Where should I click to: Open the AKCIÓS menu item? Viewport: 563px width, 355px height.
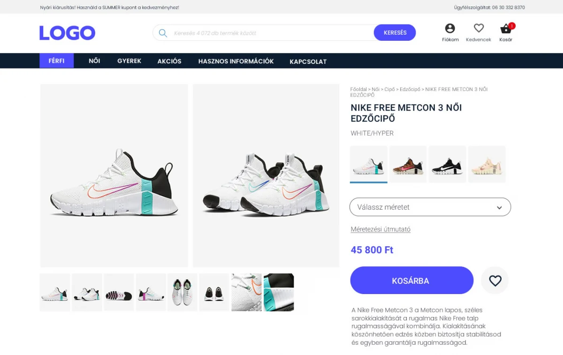click(x=169, y=61)
